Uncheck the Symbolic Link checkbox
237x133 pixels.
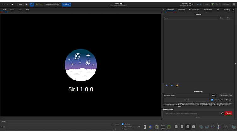pyautogui.click(x=212, y=100)
